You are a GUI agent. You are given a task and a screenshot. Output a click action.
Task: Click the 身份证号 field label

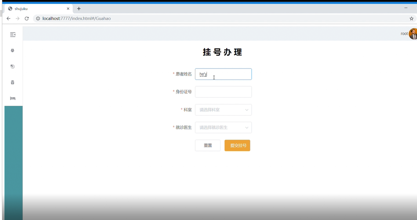click(184, 92)
